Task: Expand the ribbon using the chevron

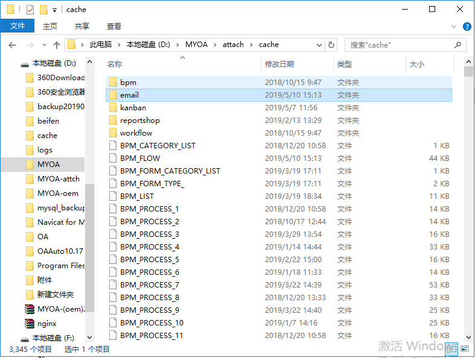Action: (455, 27)
